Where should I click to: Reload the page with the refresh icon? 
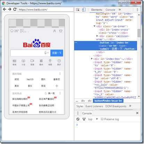point(15,9)
